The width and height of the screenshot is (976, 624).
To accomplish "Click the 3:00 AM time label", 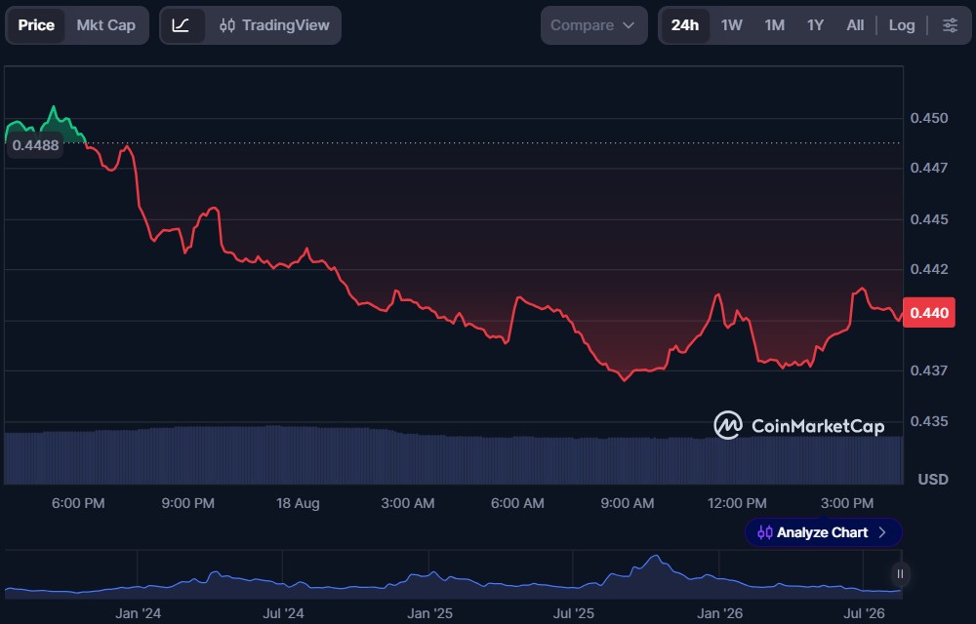I will [408, 503].
